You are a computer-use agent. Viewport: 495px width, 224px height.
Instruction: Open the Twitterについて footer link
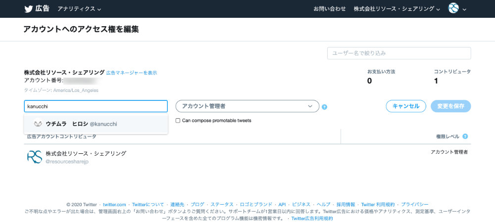[148, 204]
